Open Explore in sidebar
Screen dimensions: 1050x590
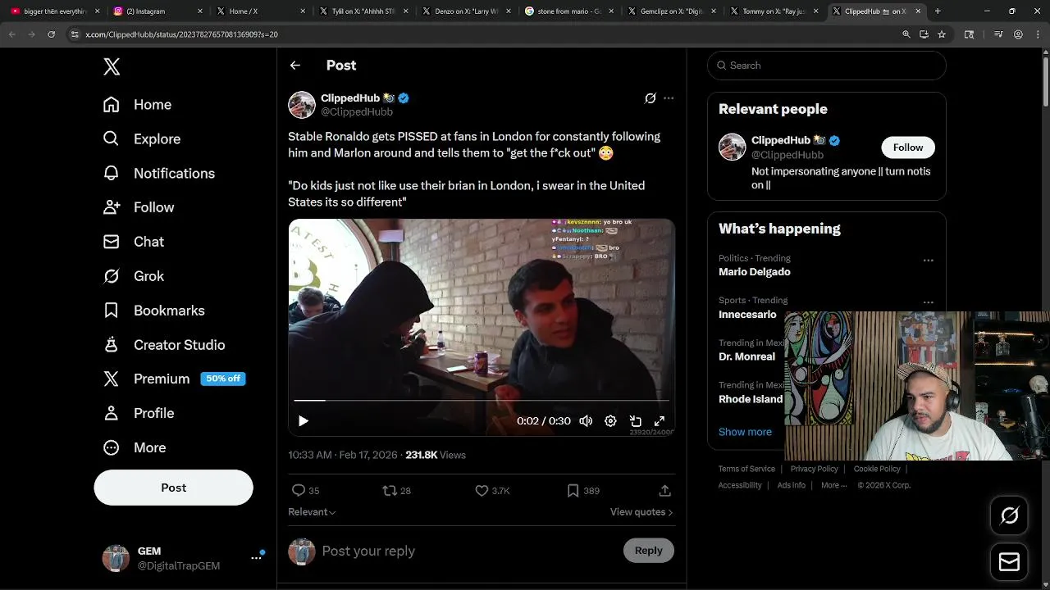(x=141, y=139)
